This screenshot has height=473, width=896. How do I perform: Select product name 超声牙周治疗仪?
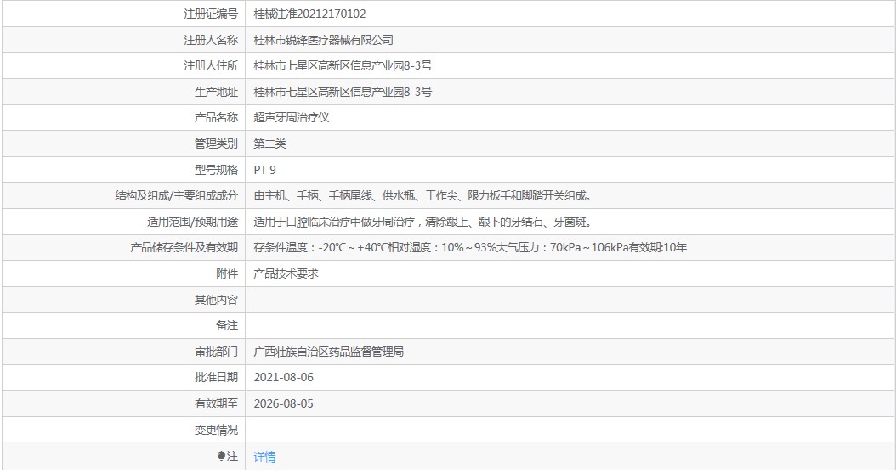click(292, 117)
